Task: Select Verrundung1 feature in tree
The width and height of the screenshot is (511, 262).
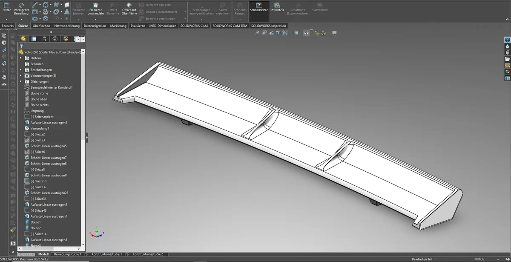Action: click(x=40, y=128)
